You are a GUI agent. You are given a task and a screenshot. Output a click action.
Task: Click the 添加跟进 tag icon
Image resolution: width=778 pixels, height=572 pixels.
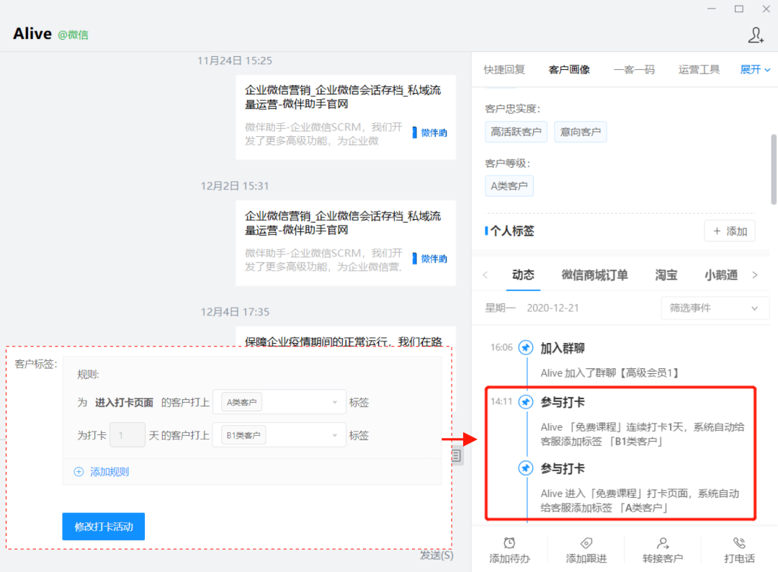586,545
